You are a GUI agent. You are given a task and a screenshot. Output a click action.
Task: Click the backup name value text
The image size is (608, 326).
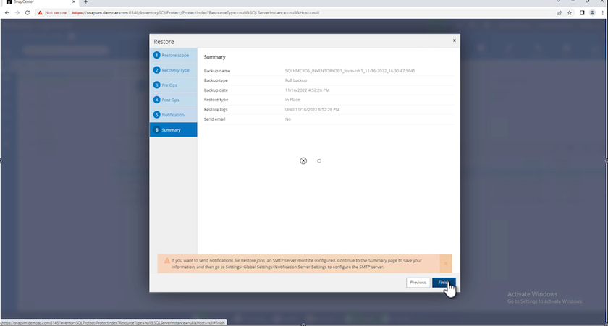coord(350,71)
